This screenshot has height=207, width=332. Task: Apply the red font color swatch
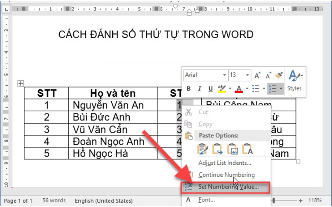click(x=239, y=89)
